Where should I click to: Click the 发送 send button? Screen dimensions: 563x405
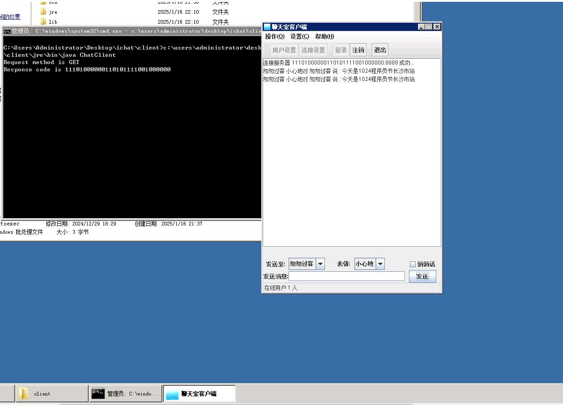click(x=422, y=276)
